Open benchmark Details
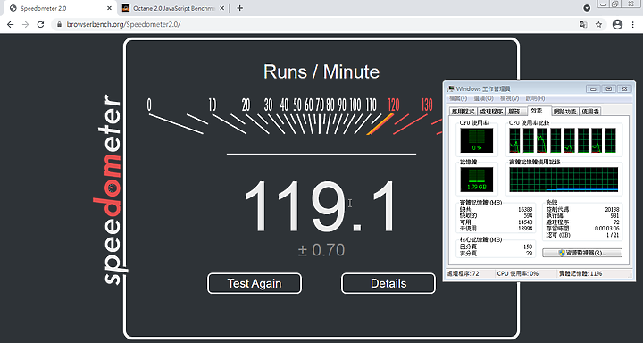The image size is (643, 343). click(388, 283)
